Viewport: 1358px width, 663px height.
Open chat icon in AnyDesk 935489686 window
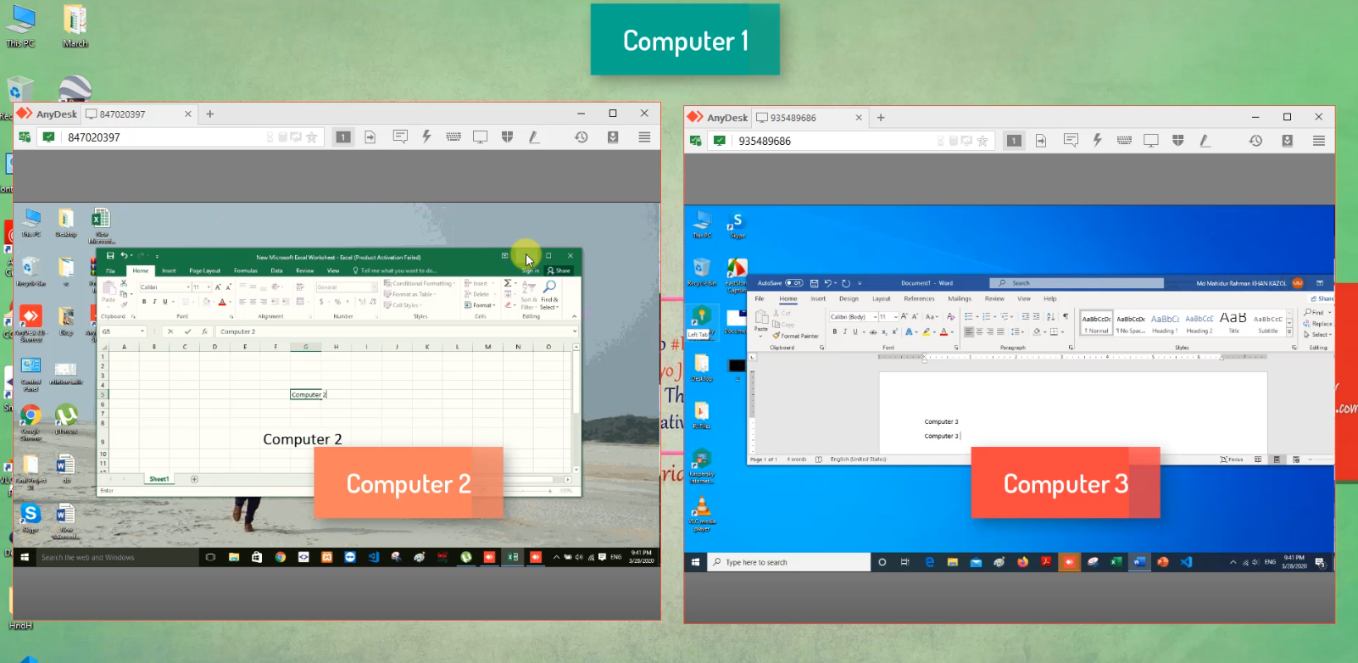pyautogui.click(x=1071, y=140)
